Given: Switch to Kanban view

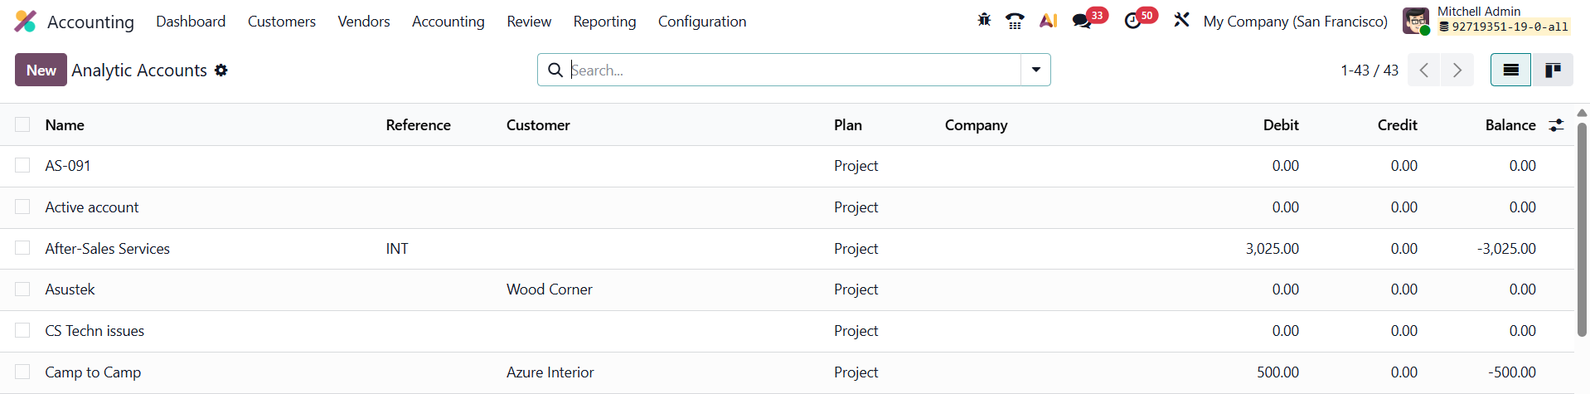Looking at the screenshot, I should [x=1553, y=71].
